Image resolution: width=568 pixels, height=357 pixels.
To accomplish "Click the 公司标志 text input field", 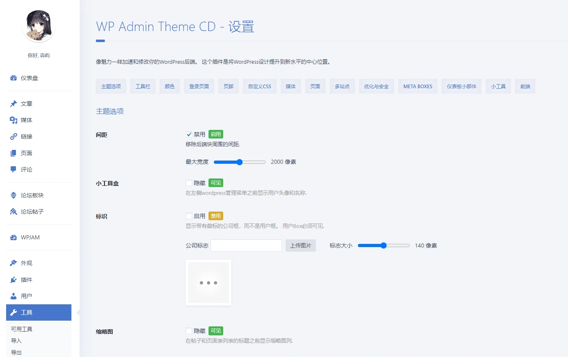I will tap(246, 245).
